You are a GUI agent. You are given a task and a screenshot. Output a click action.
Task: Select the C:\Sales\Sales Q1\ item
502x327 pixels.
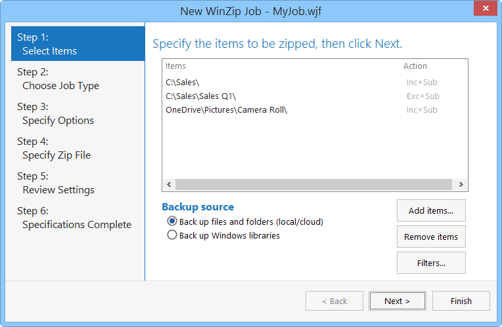(x=315, y=96)
